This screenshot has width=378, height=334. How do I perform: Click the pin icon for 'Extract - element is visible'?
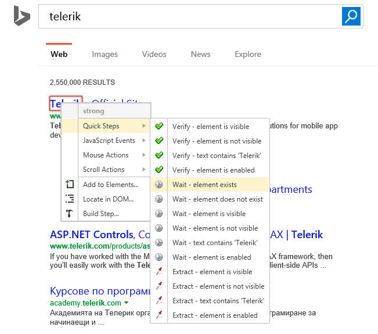click(x=159, y=271)
